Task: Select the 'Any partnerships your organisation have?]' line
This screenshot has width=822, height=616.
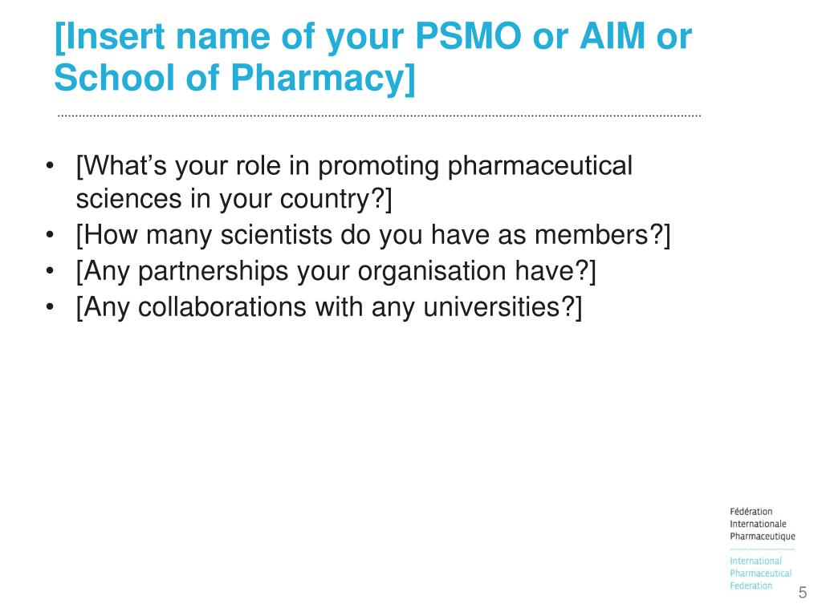Action: pyautogui.click(x=336, y=272)
